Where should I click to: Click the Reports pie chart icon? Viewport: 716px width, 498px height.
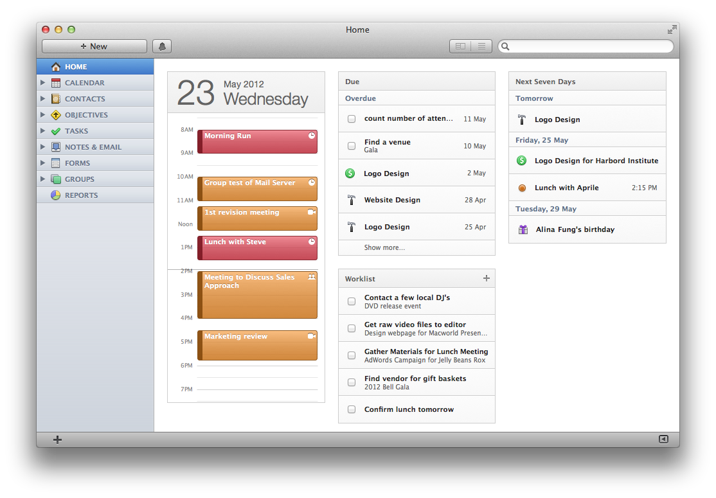click(56, 195)
